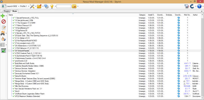Toggle checkmark for BodySlide and Outfit Studio
The height and width of the screenshot is (100, 204).
coord(14,63)
